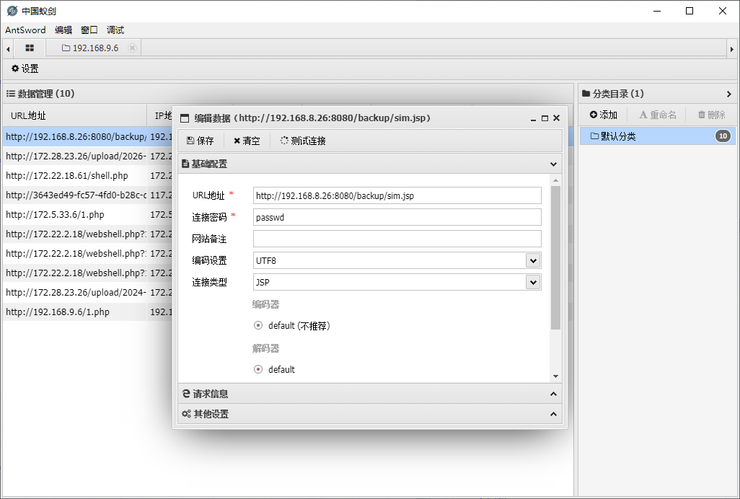Click the 保存 save icon button
The width and height of the screenshot is (740, 499).
tap(200, 141)
